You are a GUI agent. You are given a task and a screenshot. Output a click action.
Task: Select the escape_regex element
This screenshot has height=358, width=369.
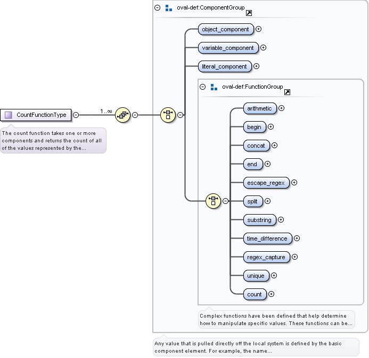[266, 183]
